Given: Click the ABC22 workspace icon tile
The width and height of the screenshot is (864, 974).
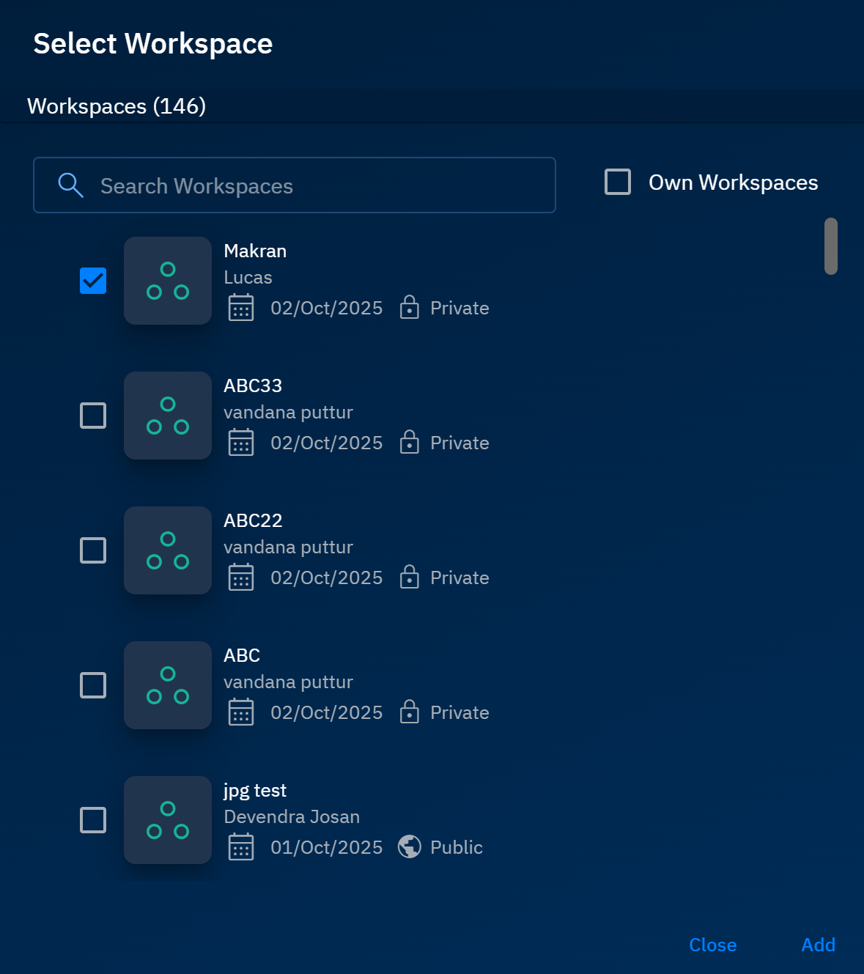Looking at the screenshot, I should (x=168, y=550).
